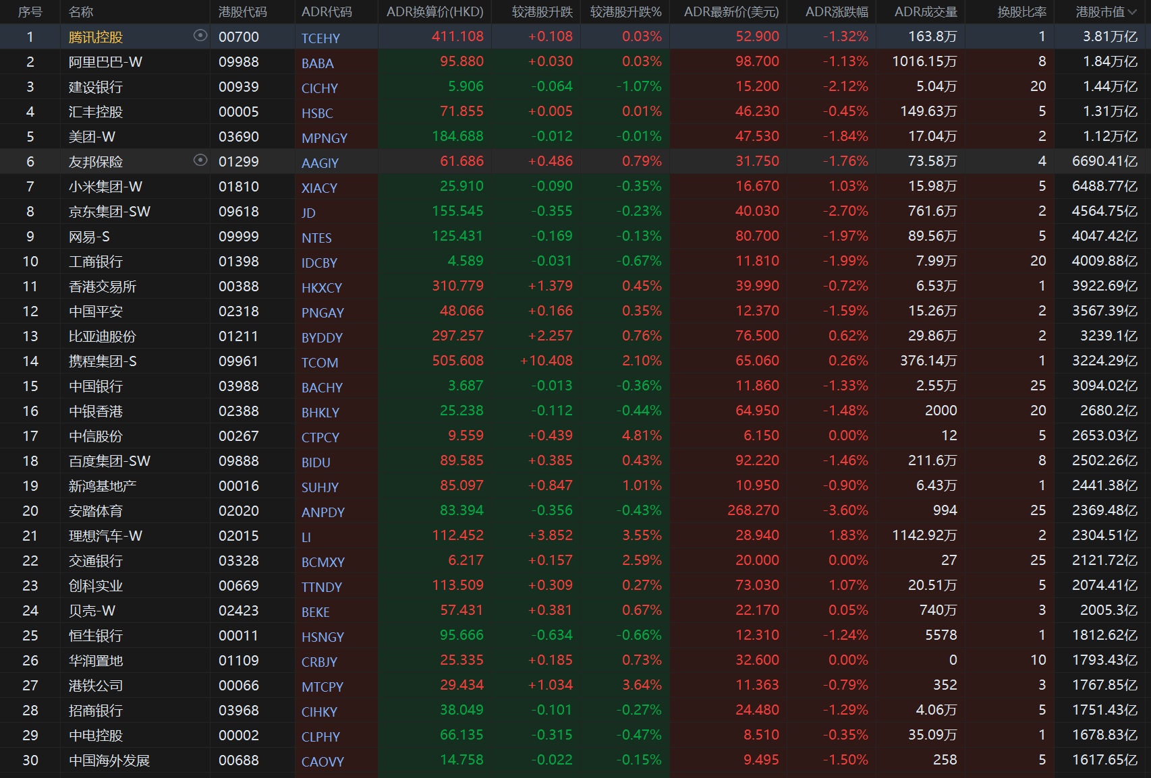Image resolution: width=1151 pixels, height=778 pixels.
Task: Click ADR price 268.270 for 安踏体育
Action: coord(753,510)
